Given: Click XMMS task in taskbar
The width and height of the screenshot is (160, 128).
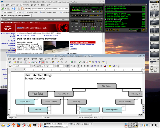Looking at the screenshot, I should [56, 124].
